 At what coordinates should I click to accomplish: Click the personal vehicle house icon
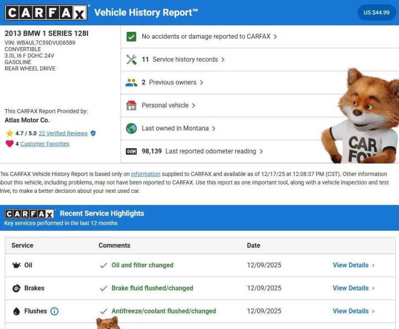tap(131, 105)
